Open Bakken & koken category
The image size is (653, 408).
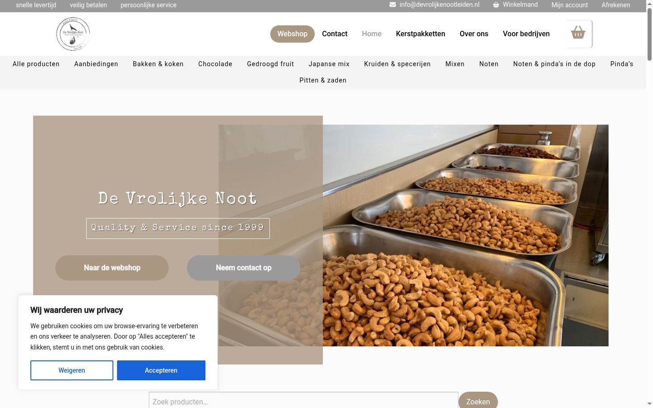pos(158,64)
